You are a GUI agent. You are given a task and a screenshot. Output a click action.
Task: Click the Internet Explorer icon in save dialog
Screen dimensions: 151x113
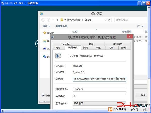coord(42,14)
